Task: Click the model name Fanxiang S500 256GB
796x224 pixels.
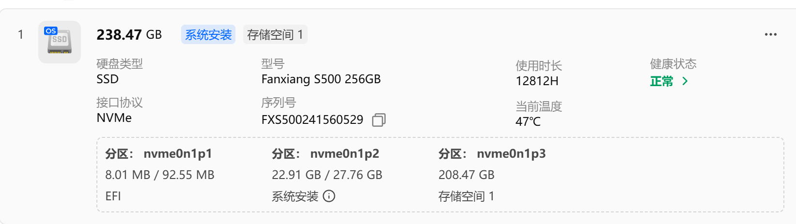Action: point(321,79)
